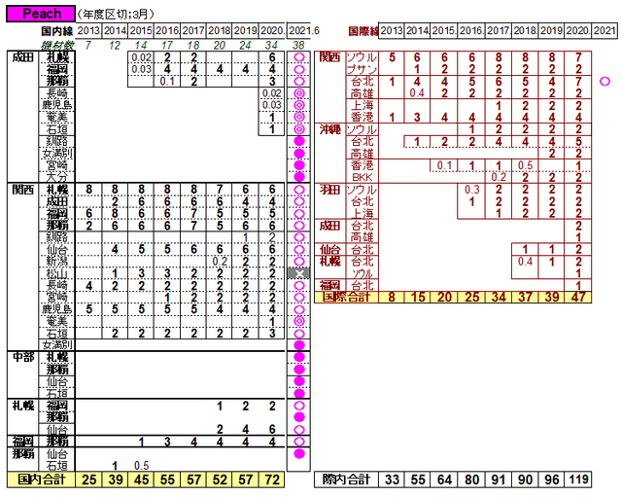The height and width of the screenshot is (497, 622).
Task: Select the 機材数 row label
Action: [x=57, y=46]
